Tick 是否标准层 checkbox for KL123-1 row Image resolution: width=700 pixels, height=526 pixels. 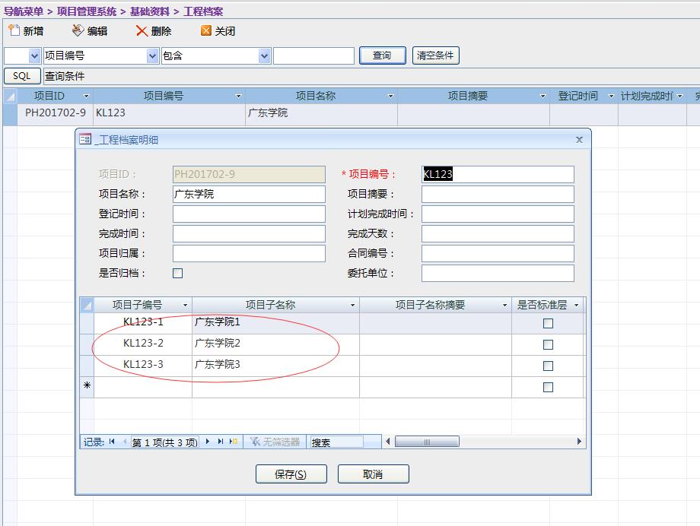548,323
